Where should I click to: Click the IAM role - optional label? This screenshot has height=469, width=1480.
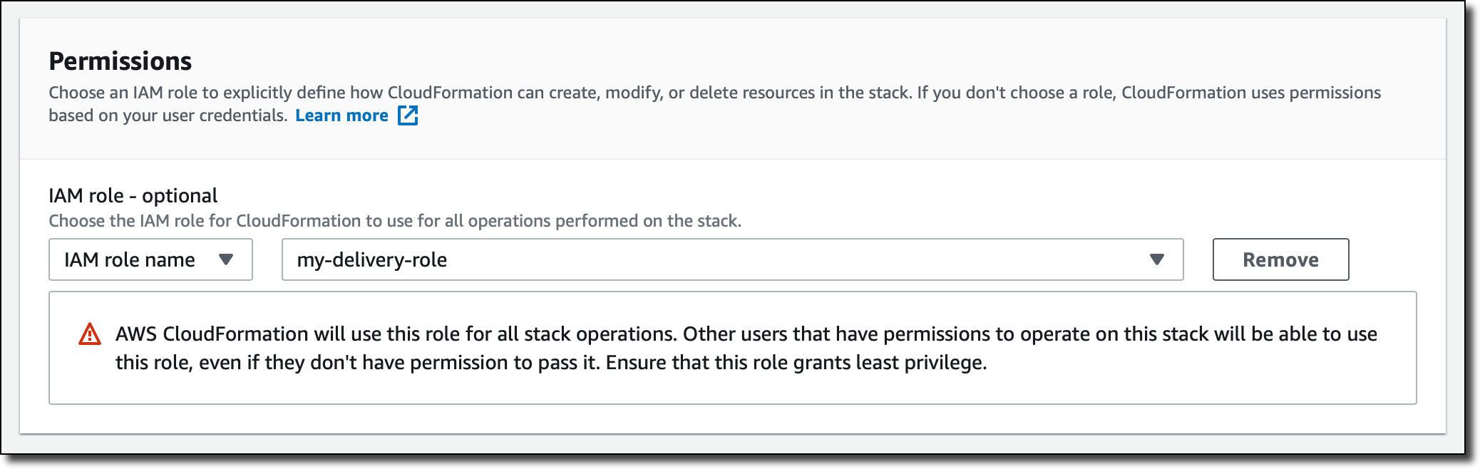click(x=133, y=195)
